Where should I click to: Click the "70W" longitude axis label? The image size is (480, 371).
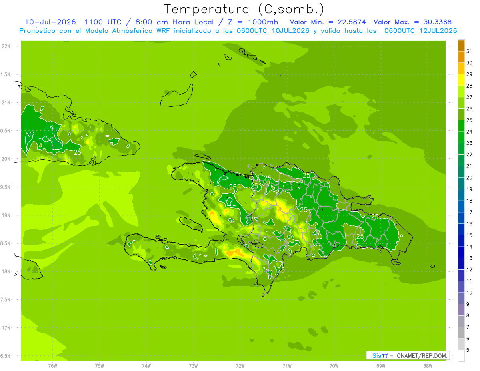334,366
